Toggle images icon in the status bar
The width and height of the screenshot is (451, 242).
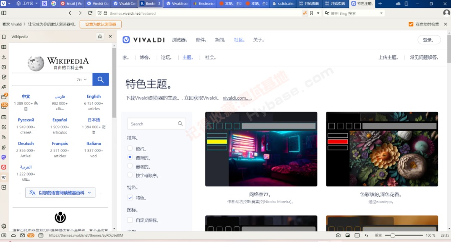[347, 235]
